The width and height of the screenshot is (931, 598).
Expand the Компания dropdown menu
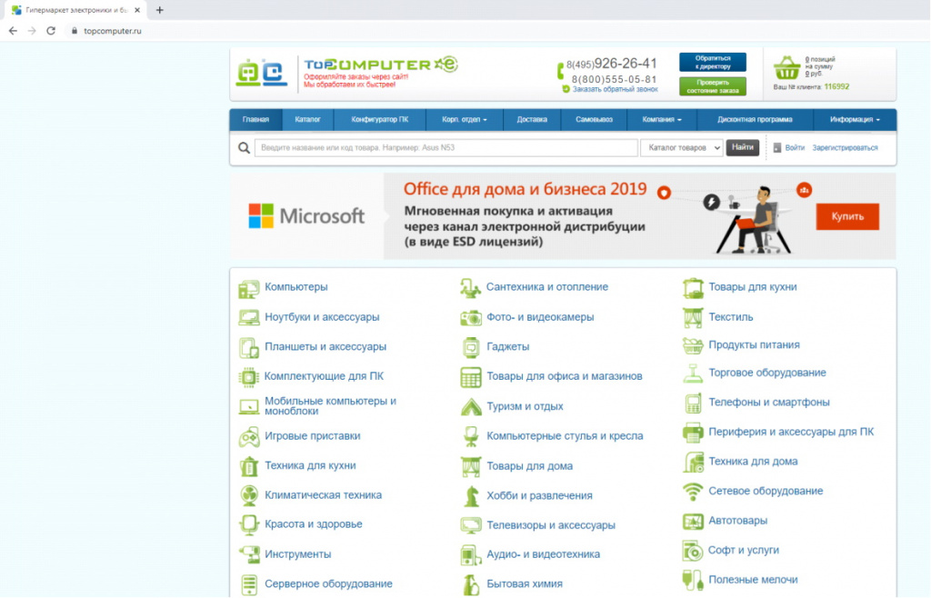point(662,120)
